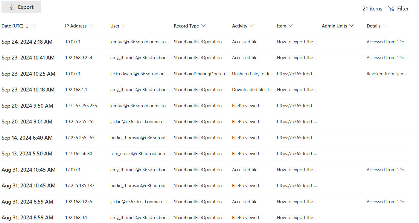Expand the Admin Units column chevron
Screen dimensions: 419x223
[x=352, y=26]
